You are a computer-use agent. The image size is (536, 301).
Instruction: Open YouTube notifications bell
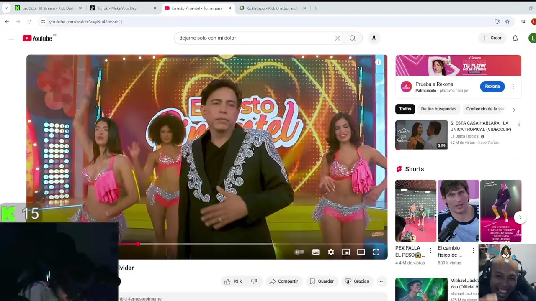click(x=515, y=38)
